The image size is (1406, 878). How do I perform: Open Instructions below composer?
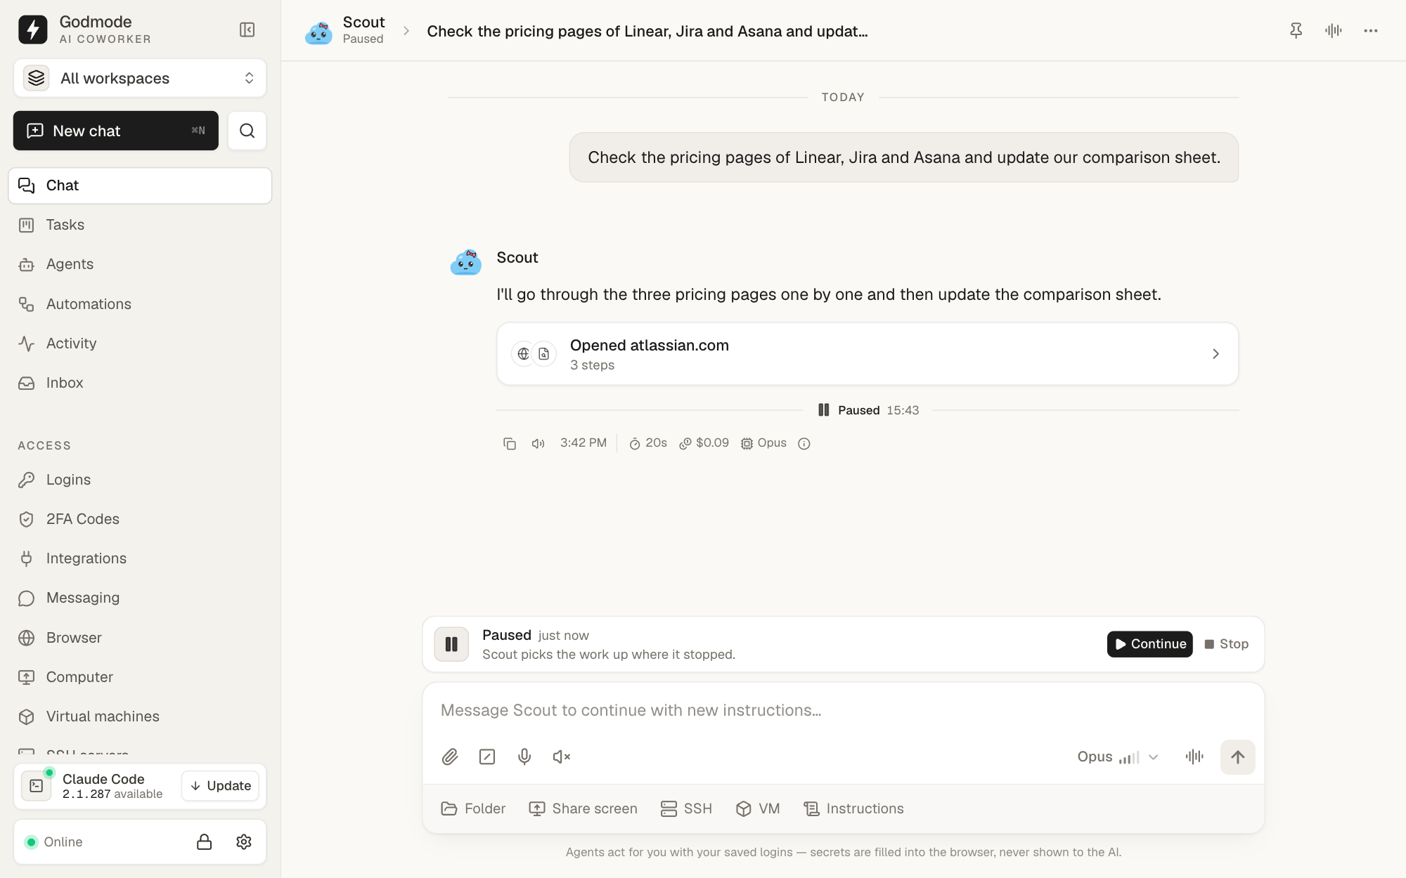[853, 808]
